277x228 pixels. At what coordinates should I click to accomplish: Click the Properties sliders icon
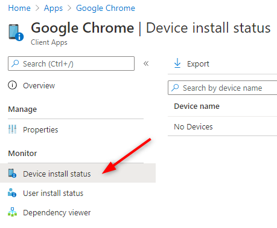click(x=12, y=129)
